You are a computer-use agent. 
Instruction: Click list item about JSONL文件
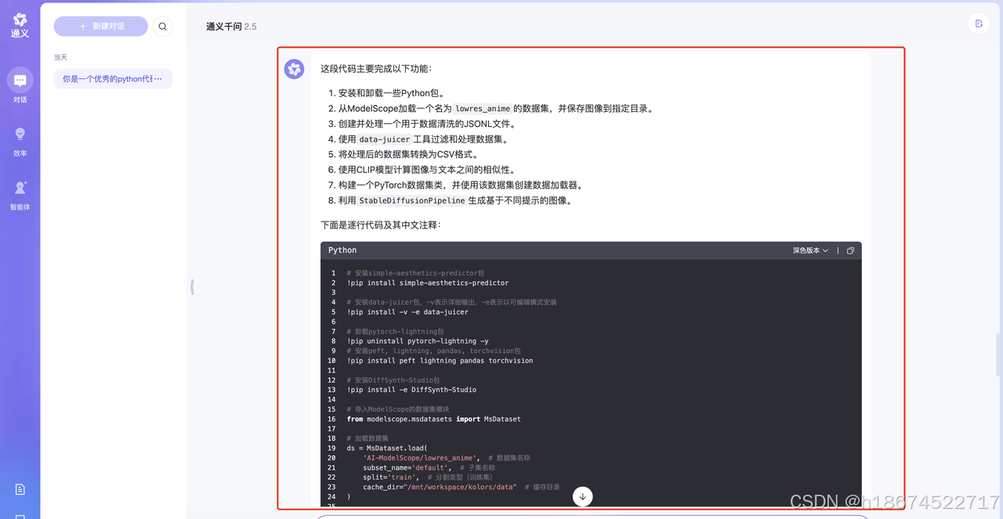point(427,124)
